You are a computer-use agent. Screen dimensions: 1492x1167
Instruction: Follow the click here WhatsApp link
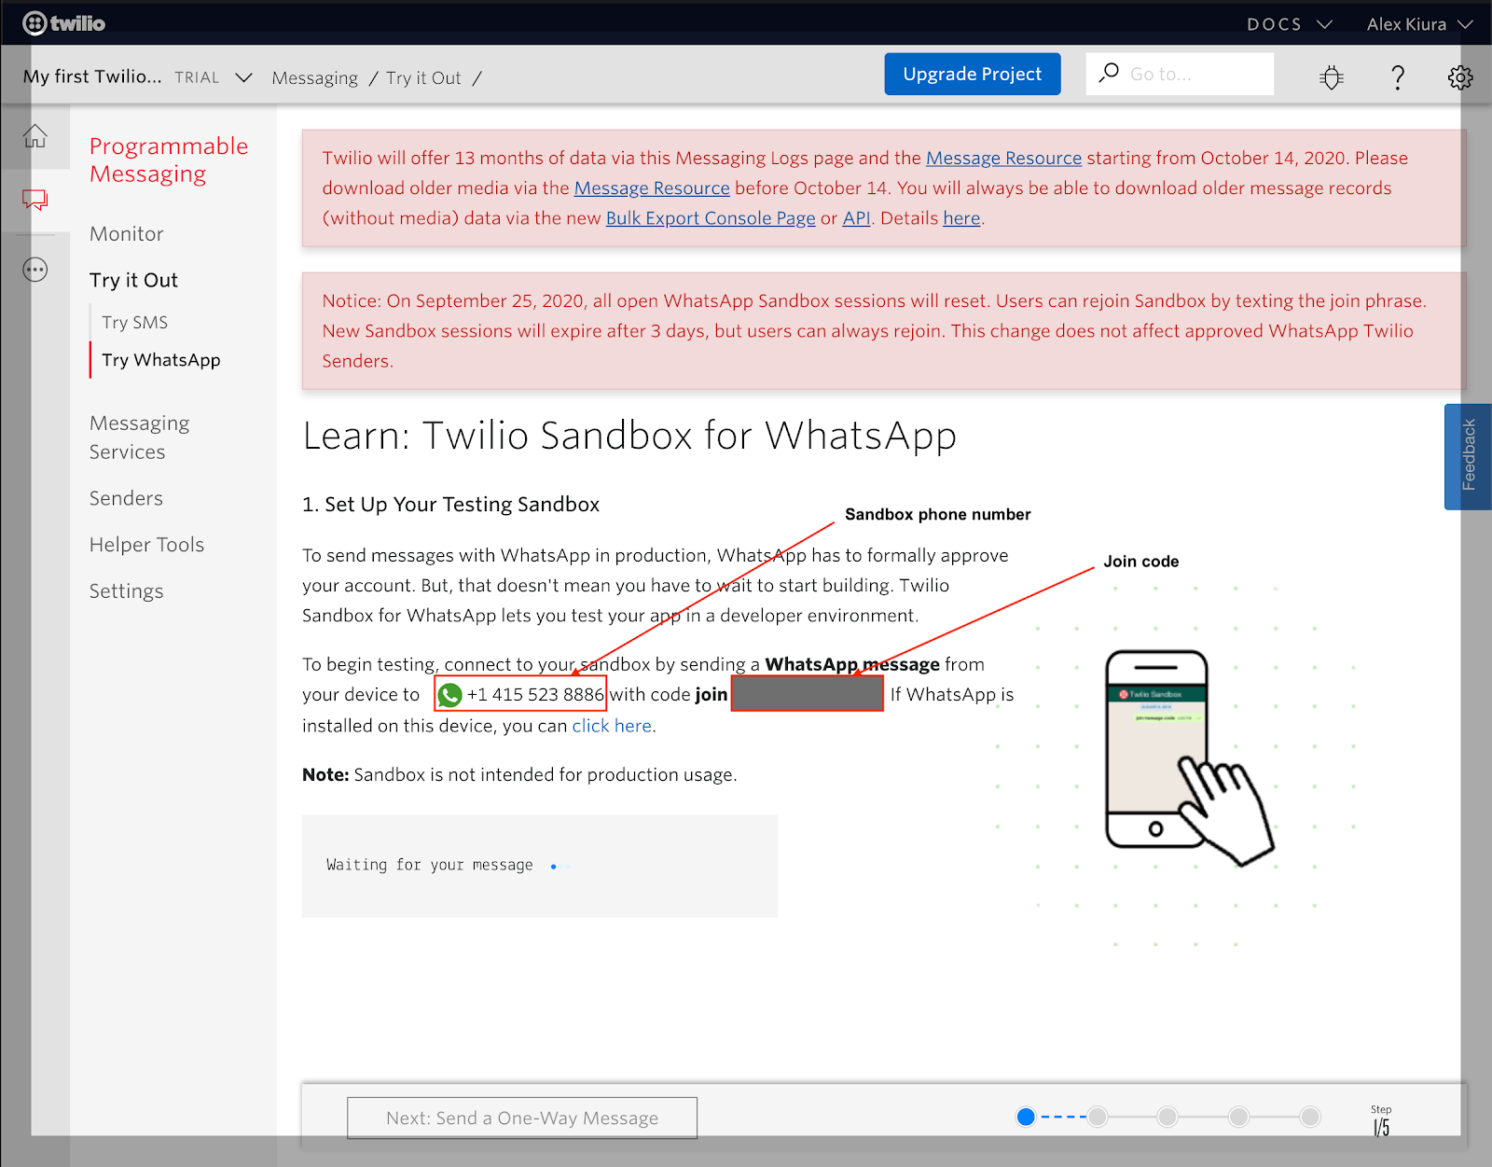click(612, 726)
